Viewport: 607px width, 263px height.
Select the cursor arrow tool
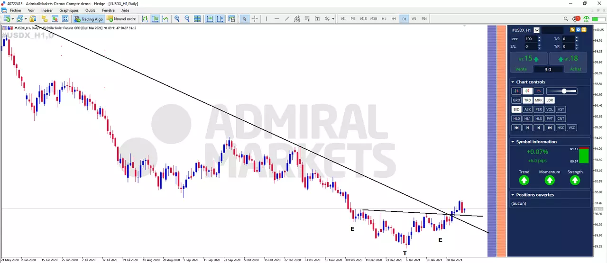click(x=245, y=19)
